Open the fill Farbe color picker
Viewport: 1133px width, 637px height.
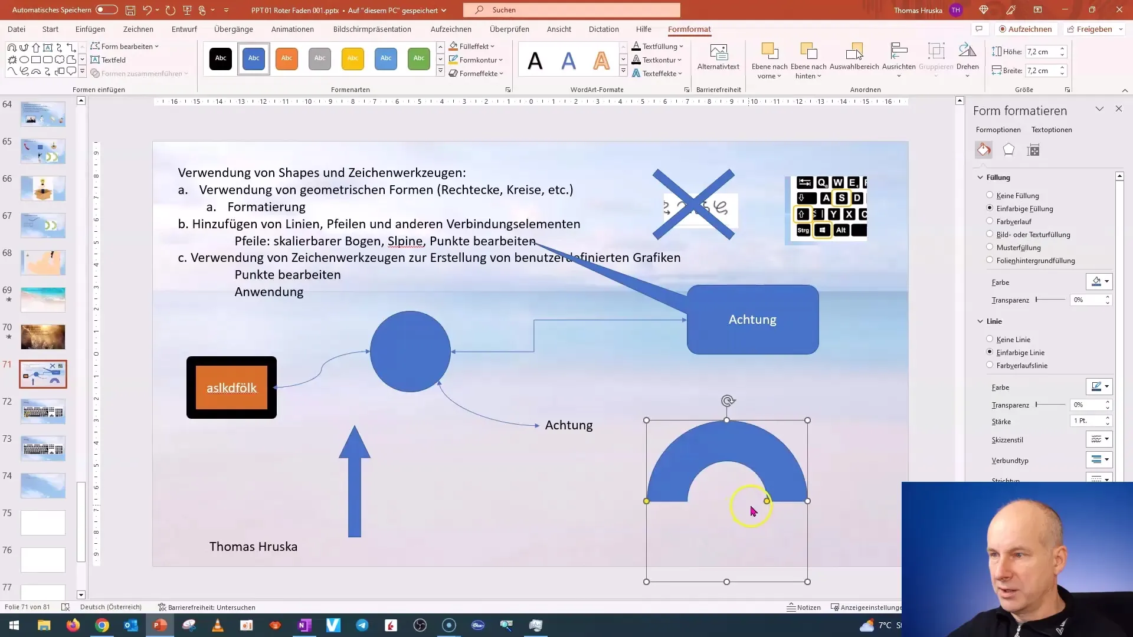pyautogui.click(x=1099, y=282)
